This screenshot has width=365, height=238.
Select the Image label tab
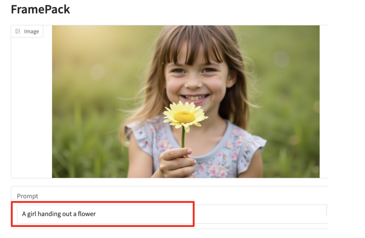click(27, 31)
